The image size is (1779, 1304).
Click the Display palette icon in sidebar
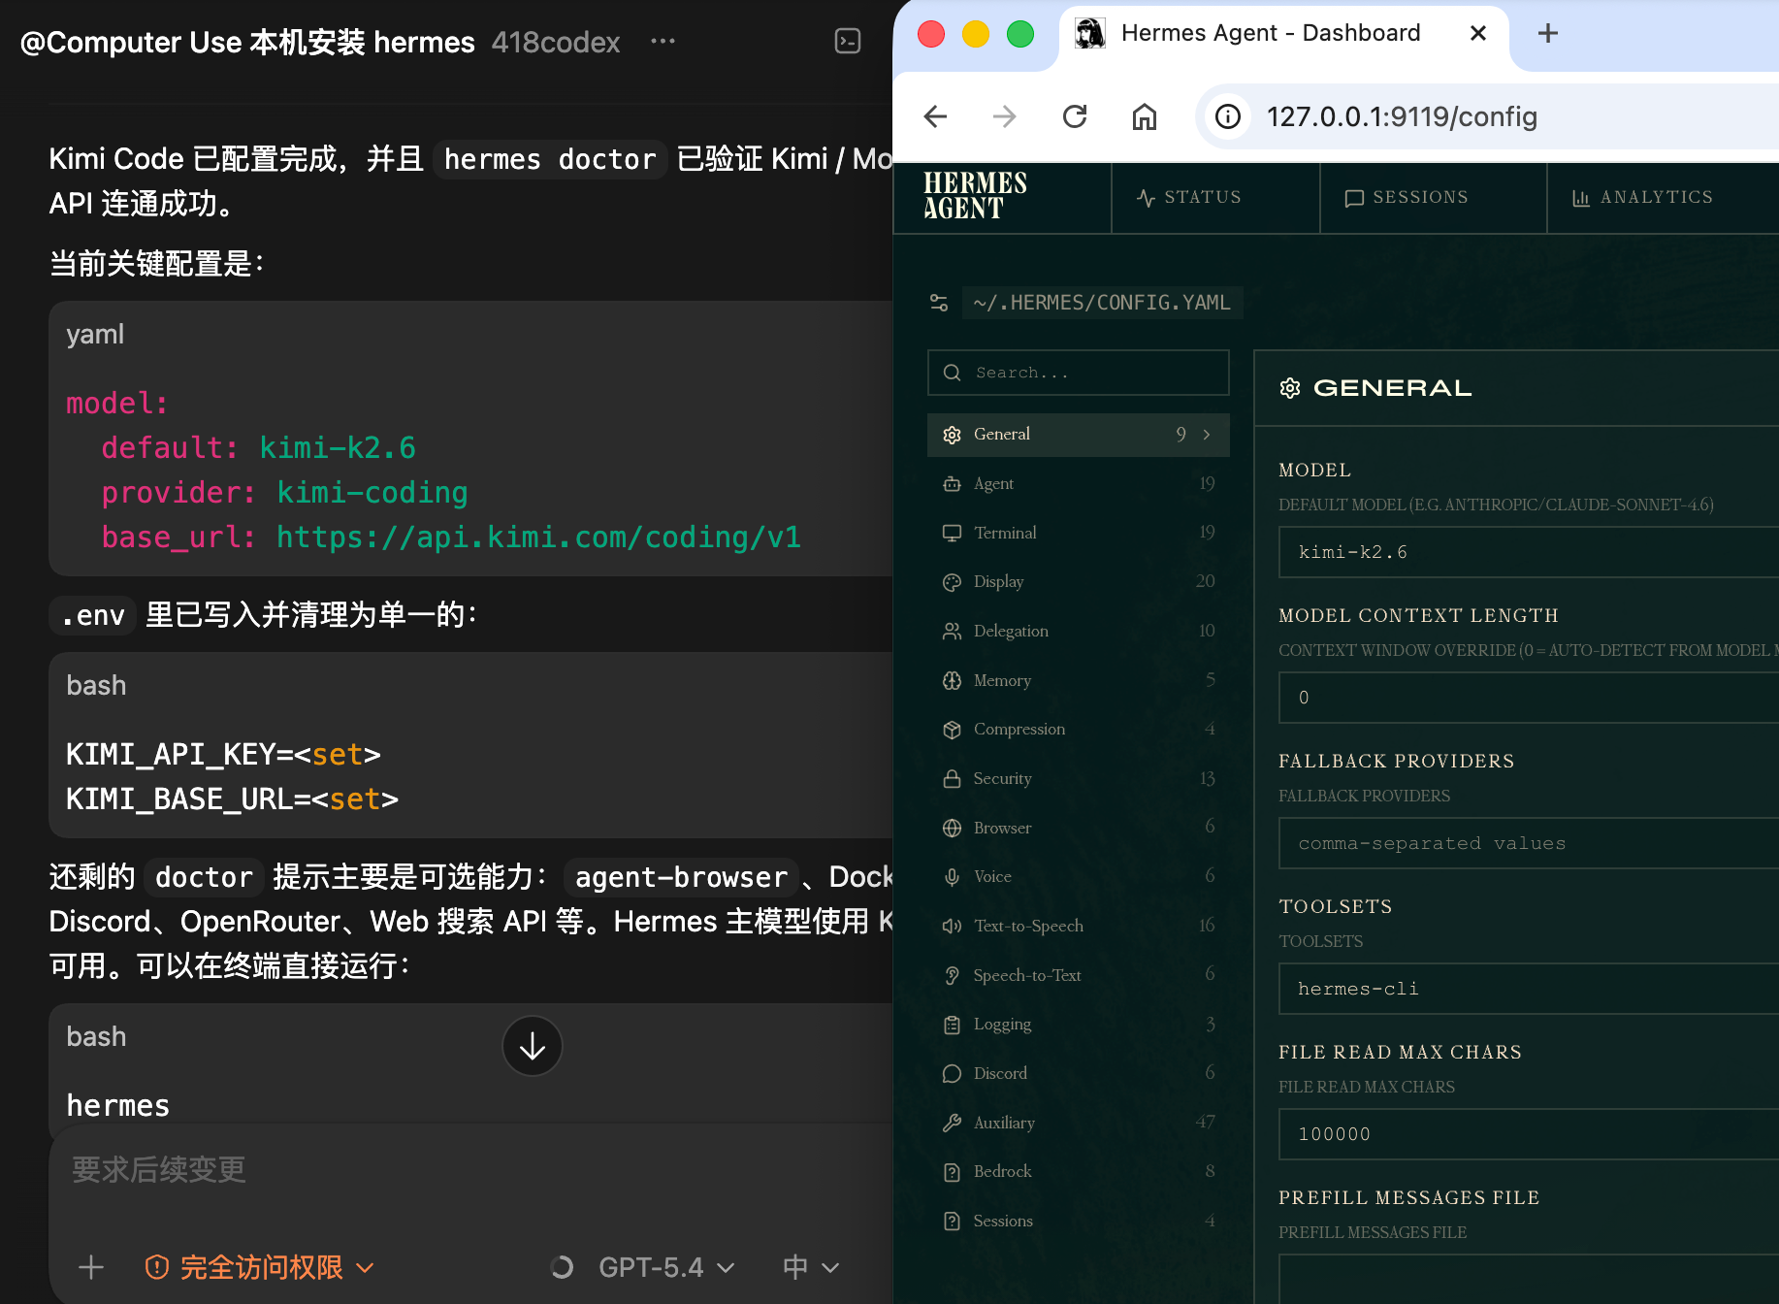[952, 582]
